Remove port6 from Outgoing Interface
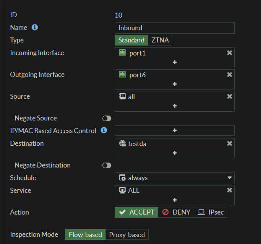The height and width of the screenshot is (244, 261). click(229, 75)
